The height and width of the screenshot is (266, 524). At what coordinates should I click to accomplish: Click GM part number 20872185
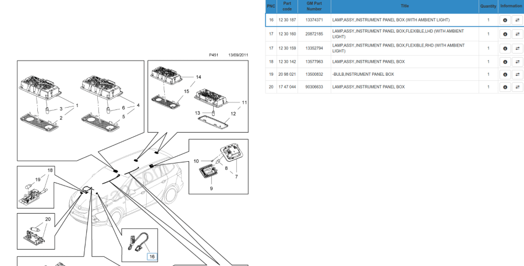pyautogui.click(x=314, y=34)
